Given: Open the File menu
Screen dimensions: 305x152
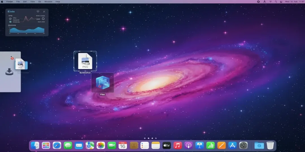Looking at the screenshot, I should click(x=18, y=2).
